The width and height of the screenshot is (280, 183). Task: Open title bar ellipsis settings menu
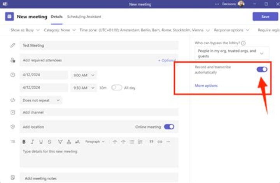[217, 4]
